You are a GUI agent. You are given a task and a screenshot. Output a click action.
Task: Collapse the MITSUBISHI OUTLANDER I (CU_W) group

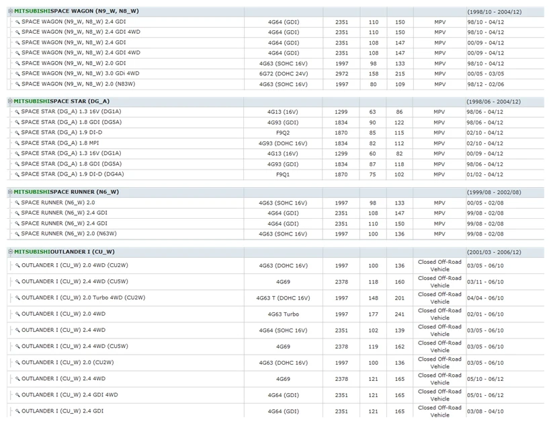[10, 252]
